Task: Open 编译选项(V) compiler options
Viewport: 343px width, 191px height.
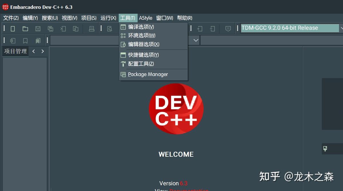Action: [x=153, y=27]
